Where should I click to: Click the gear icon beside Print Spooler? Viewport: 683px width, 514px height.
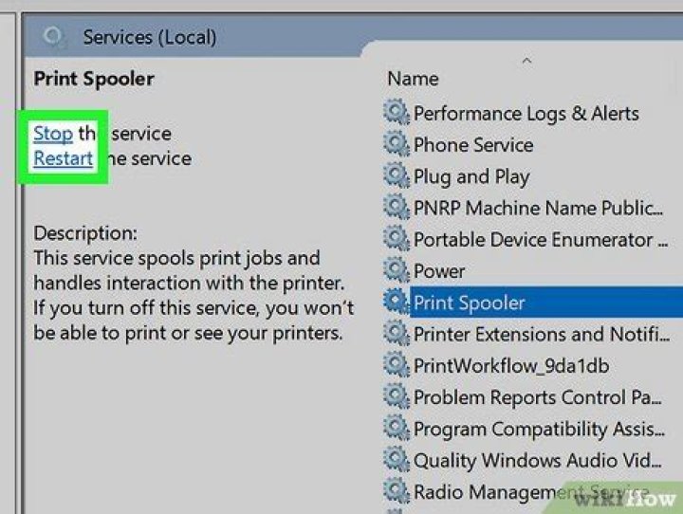click(x=396, y=303)
